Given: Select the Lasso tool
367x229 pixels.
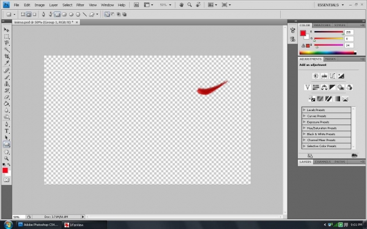Looking at the screenshot, I should 6,43.
